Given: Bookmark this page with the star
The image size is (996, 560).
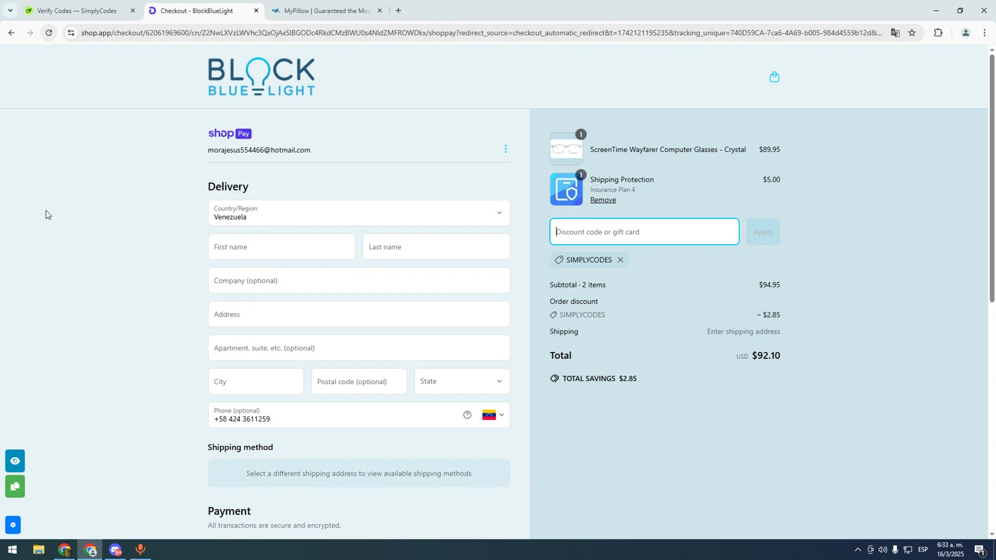Looking at the screenshot, I should click(912, 33).
